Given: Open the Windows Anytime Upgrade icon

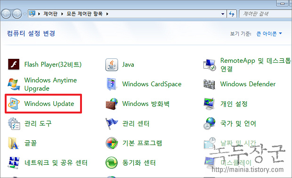Looking at the screenshot, I should pyautogui.click(x=14, y=84).
